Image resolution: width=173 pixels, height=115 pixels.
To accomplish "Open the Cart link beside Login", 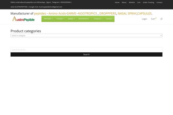I will pyautogui.click(x=154, y=19).
